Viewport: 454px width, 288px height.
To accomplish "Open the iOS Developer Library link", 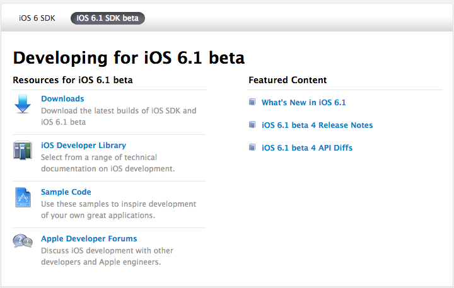I will (x=83, y=146).
